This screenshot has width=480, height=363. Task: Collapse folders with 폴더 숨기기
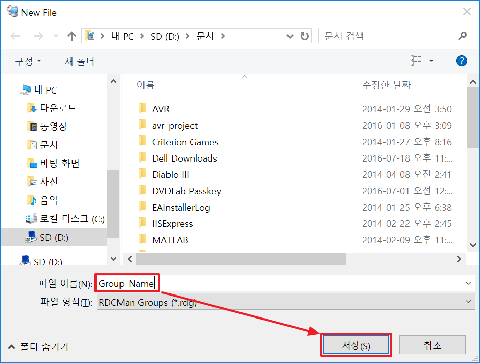pos(38,347)
